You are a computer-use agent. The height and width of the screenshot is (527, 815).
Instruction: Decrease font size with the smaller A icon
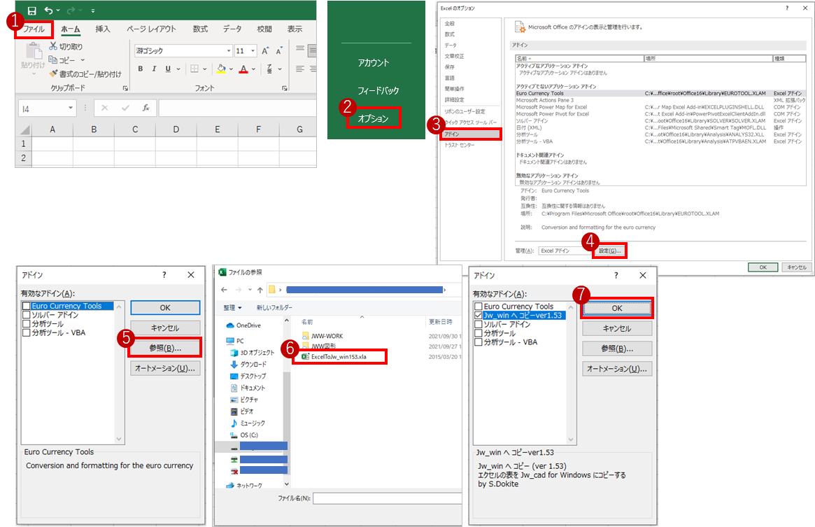click(x=279, y=50)
